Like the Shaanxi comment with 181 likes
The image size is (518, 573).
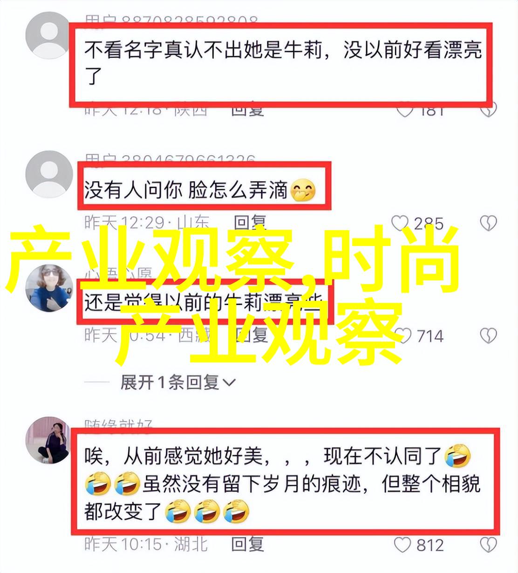point(404,111)
